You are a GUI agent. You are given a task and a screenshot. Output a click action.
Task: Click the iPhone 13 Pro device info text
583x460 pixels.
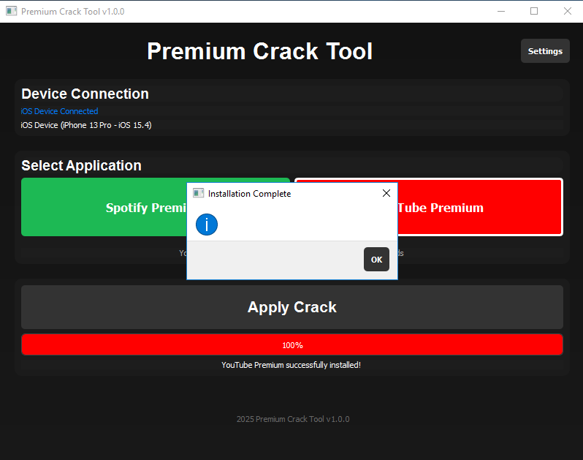pyautogui.click(x=86, y=125)
